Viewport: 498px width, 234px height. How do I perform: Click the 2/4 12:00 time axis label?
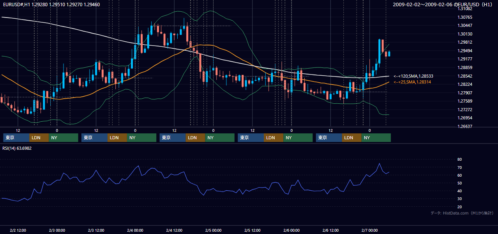coord(175,230)
